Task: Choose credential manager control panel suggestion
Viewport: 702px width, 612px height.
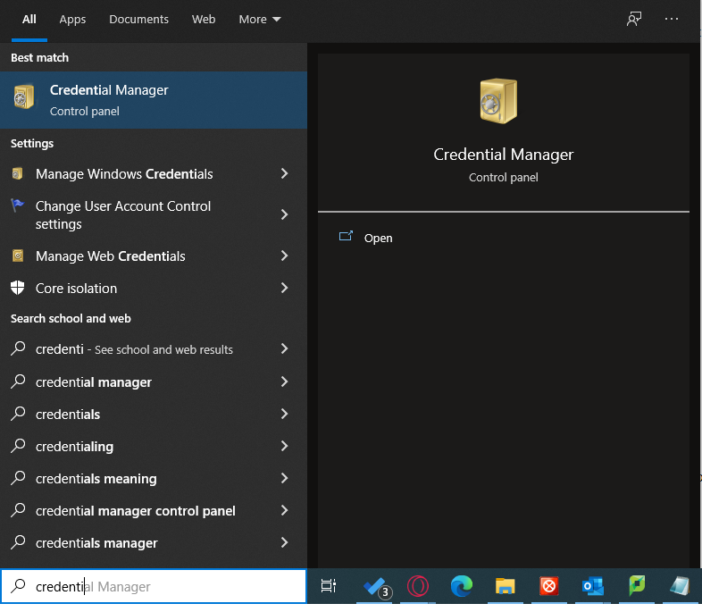Action: tap(154, 511)
